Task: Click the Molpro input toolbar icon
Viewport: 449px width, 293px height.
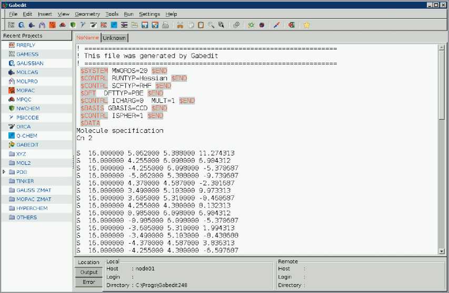Action: 42,25
